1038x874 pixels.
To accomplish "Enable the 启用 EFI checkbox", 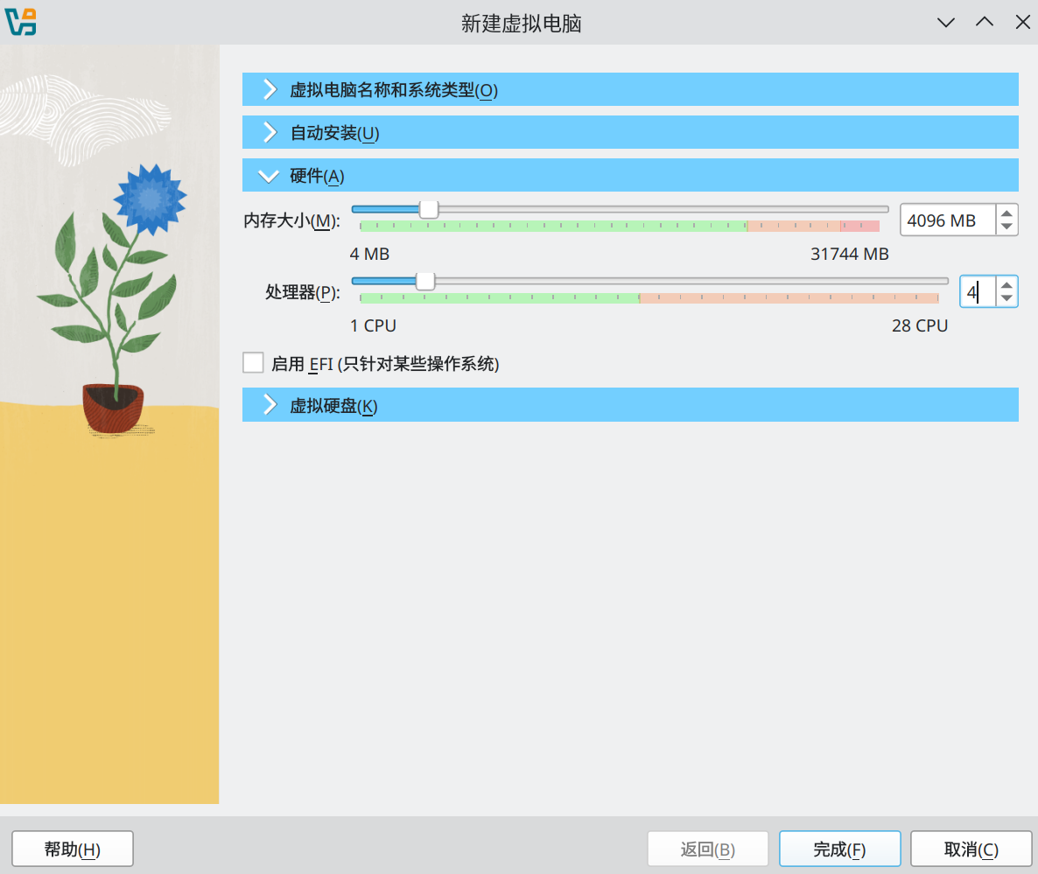I will [253, 362].
